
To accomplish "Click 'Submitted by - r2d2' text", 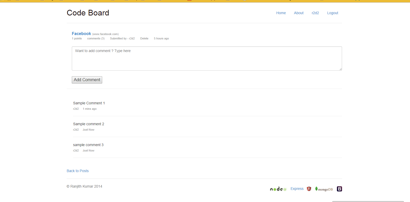I will [x=122, y=38].
